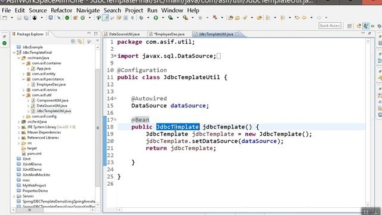Select EmployeeDao.java in Package Explorer
This screenshot has height=215, width=382.
point(51,85)
